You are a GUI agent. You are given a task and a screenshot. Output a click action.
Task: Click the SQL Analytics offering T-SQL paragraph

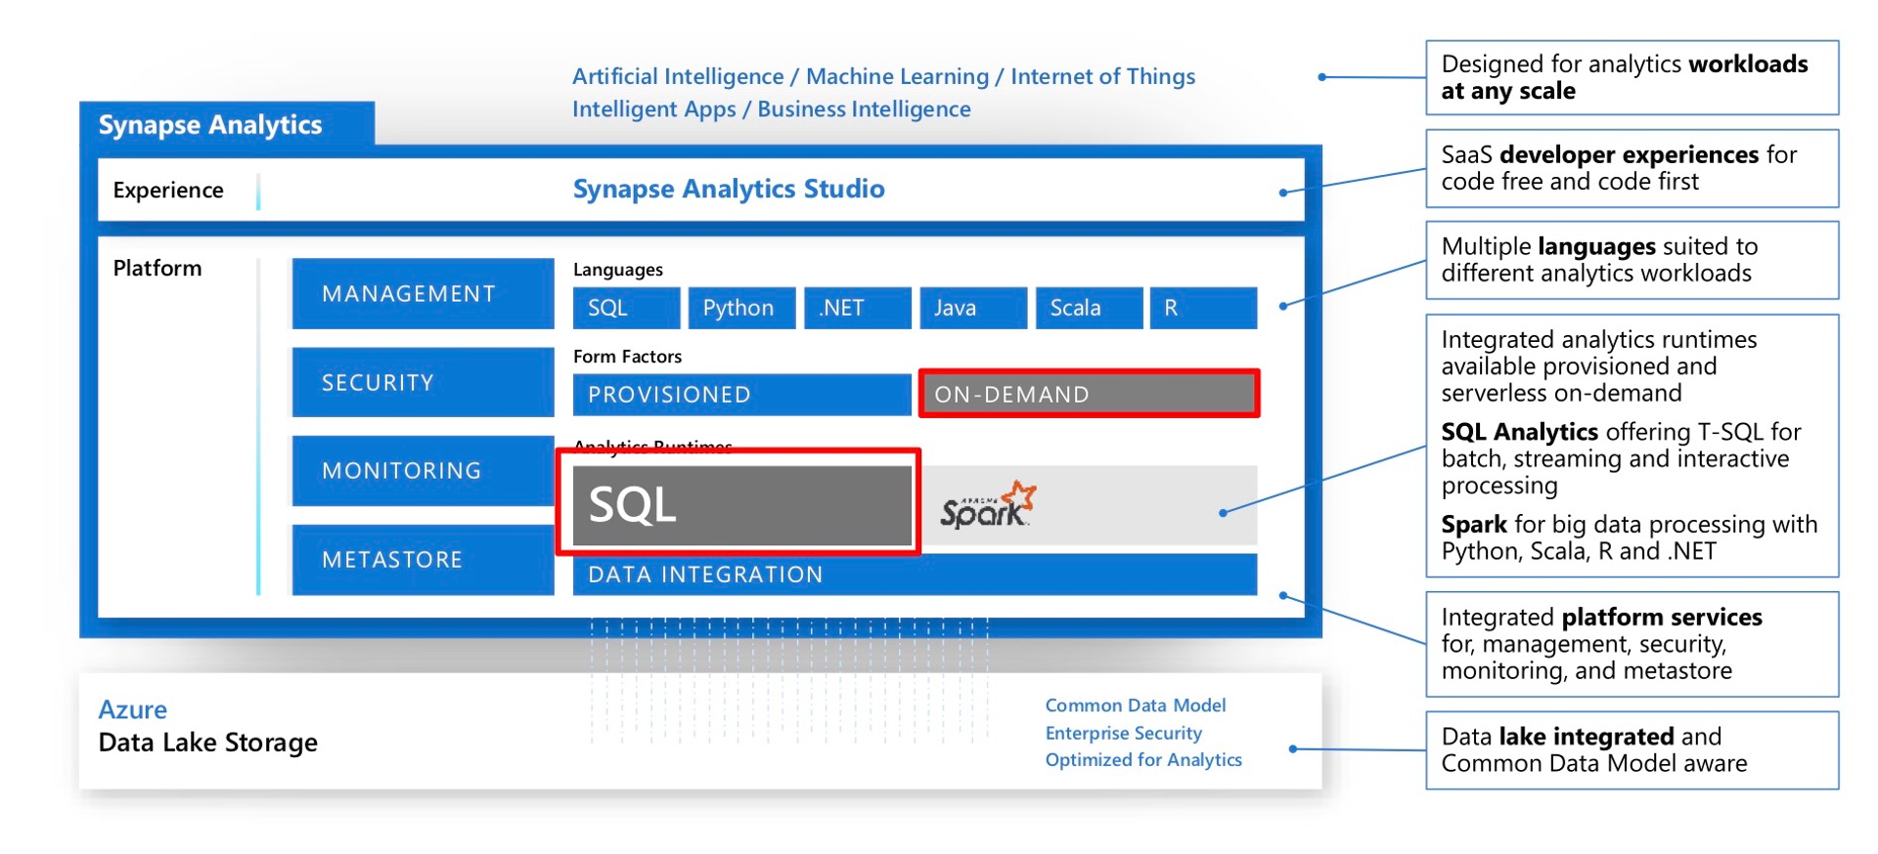(1622, 458)
